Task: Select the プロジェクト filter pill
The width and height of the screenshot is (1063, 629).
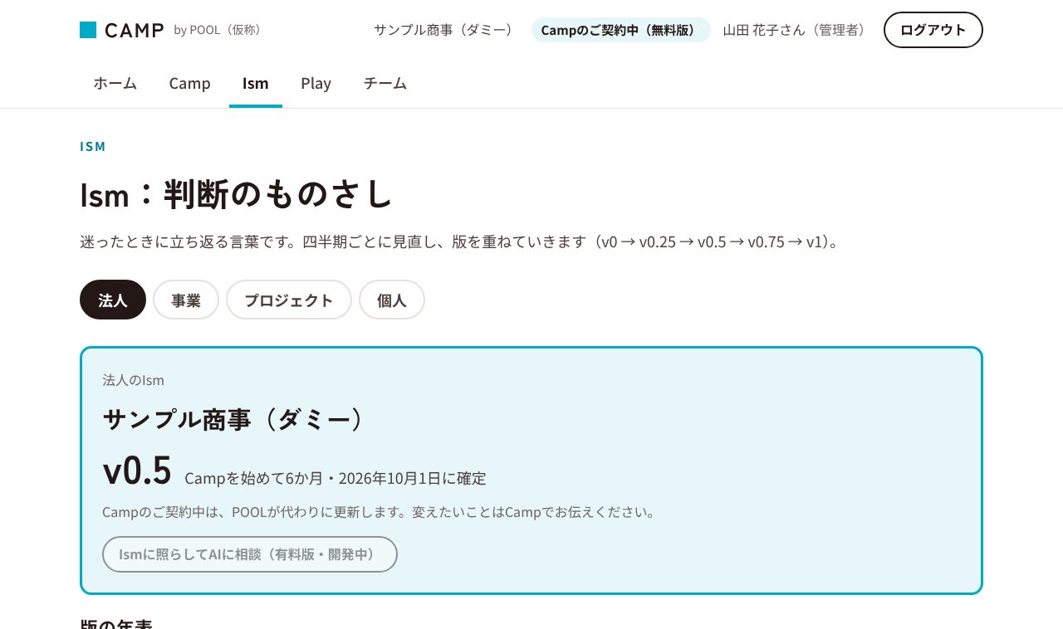Action: click(x=289, y=300)
